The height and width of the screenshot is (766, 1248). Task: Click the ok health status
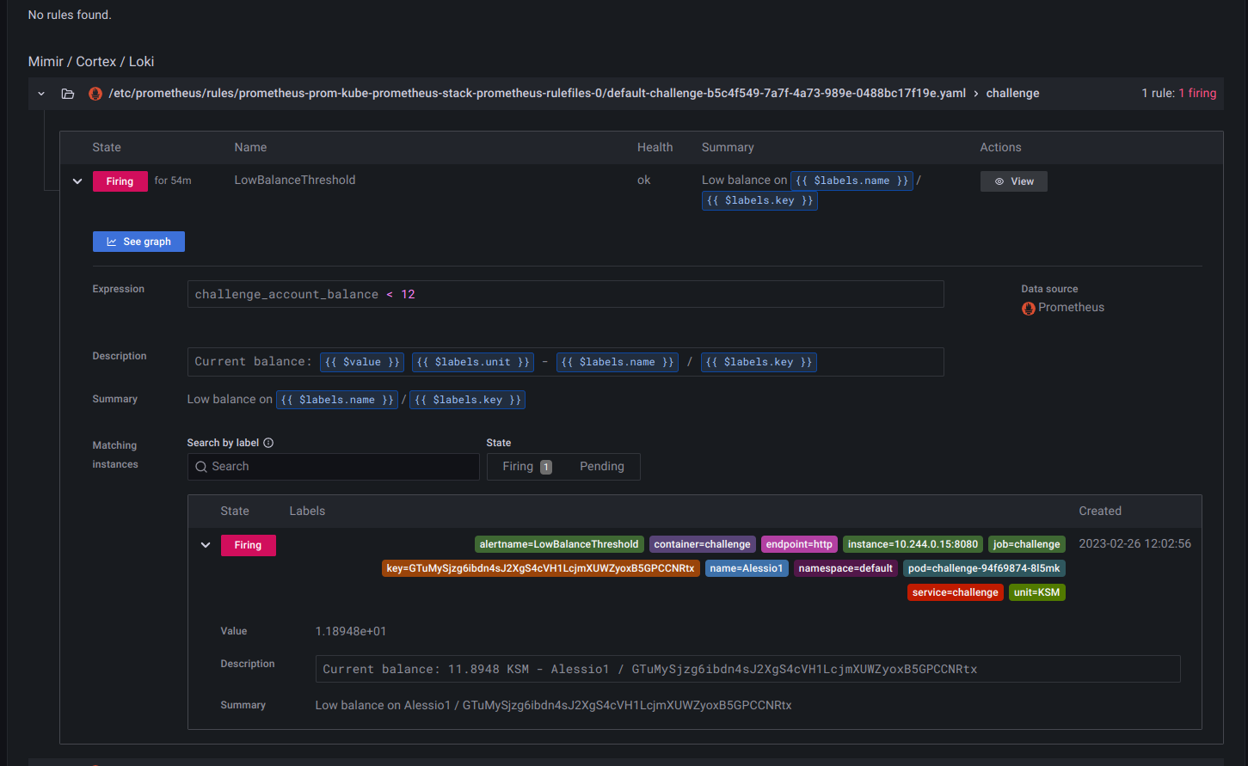[x=643, y=180]
